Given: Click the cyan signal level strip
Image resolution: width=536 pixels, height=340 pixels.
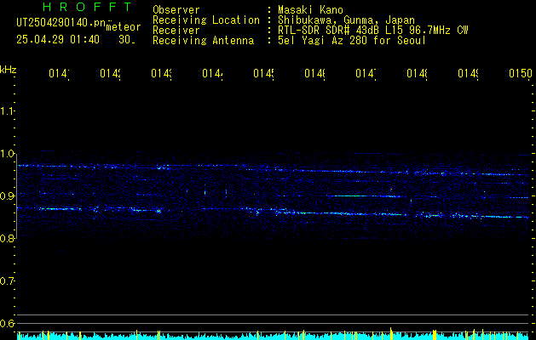Looking at the screenshot, I should [x=274, y=336].
